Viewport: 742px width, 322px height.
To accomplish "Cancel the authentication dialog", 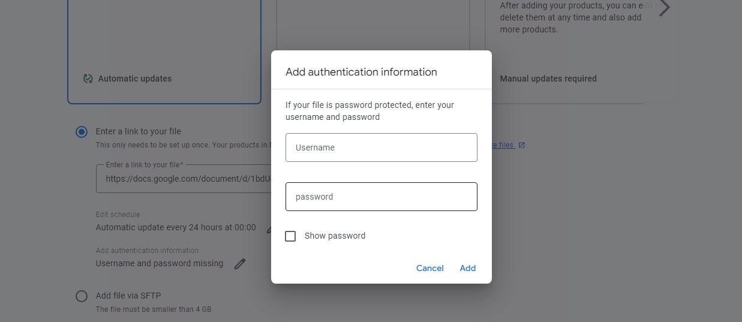I will [430, 268].
